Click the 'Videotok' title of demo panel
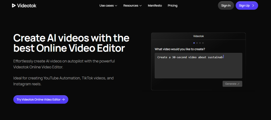The image size is (271, 120). (x=198, y=36)
